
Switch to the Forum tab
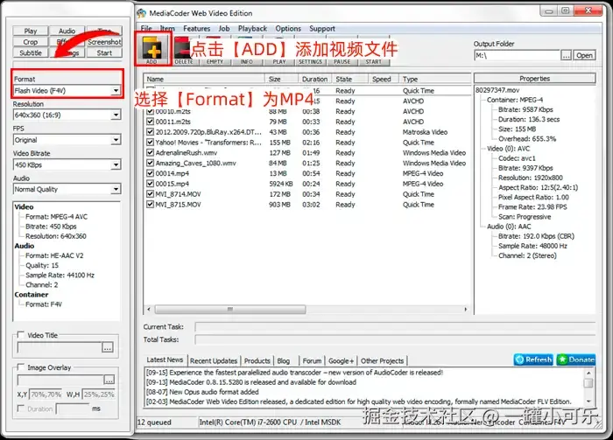point(312,360)
